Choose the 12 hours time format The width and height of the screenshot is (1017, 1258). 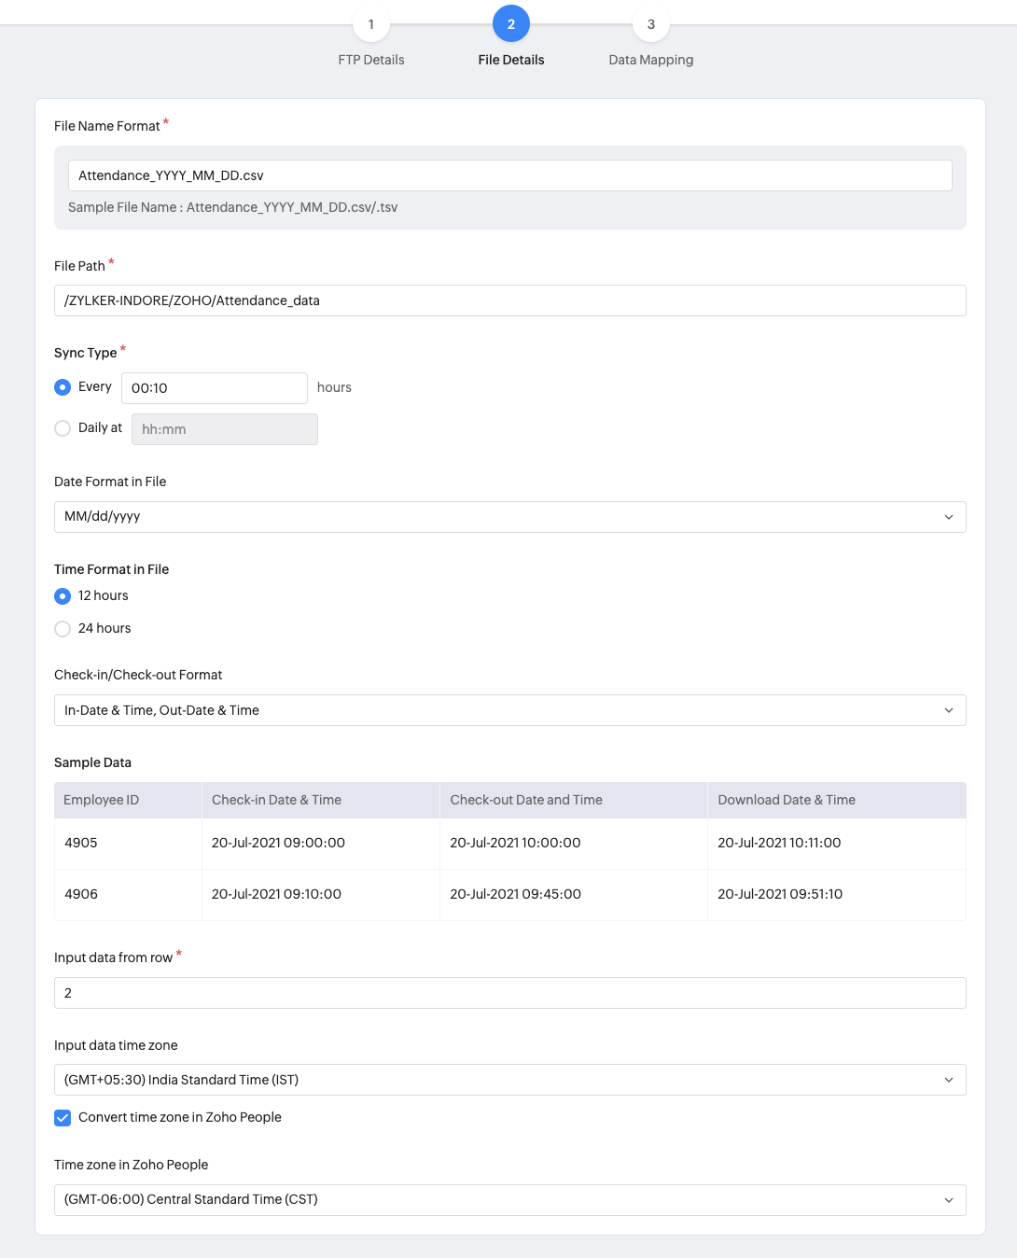[x=63, y=596]
